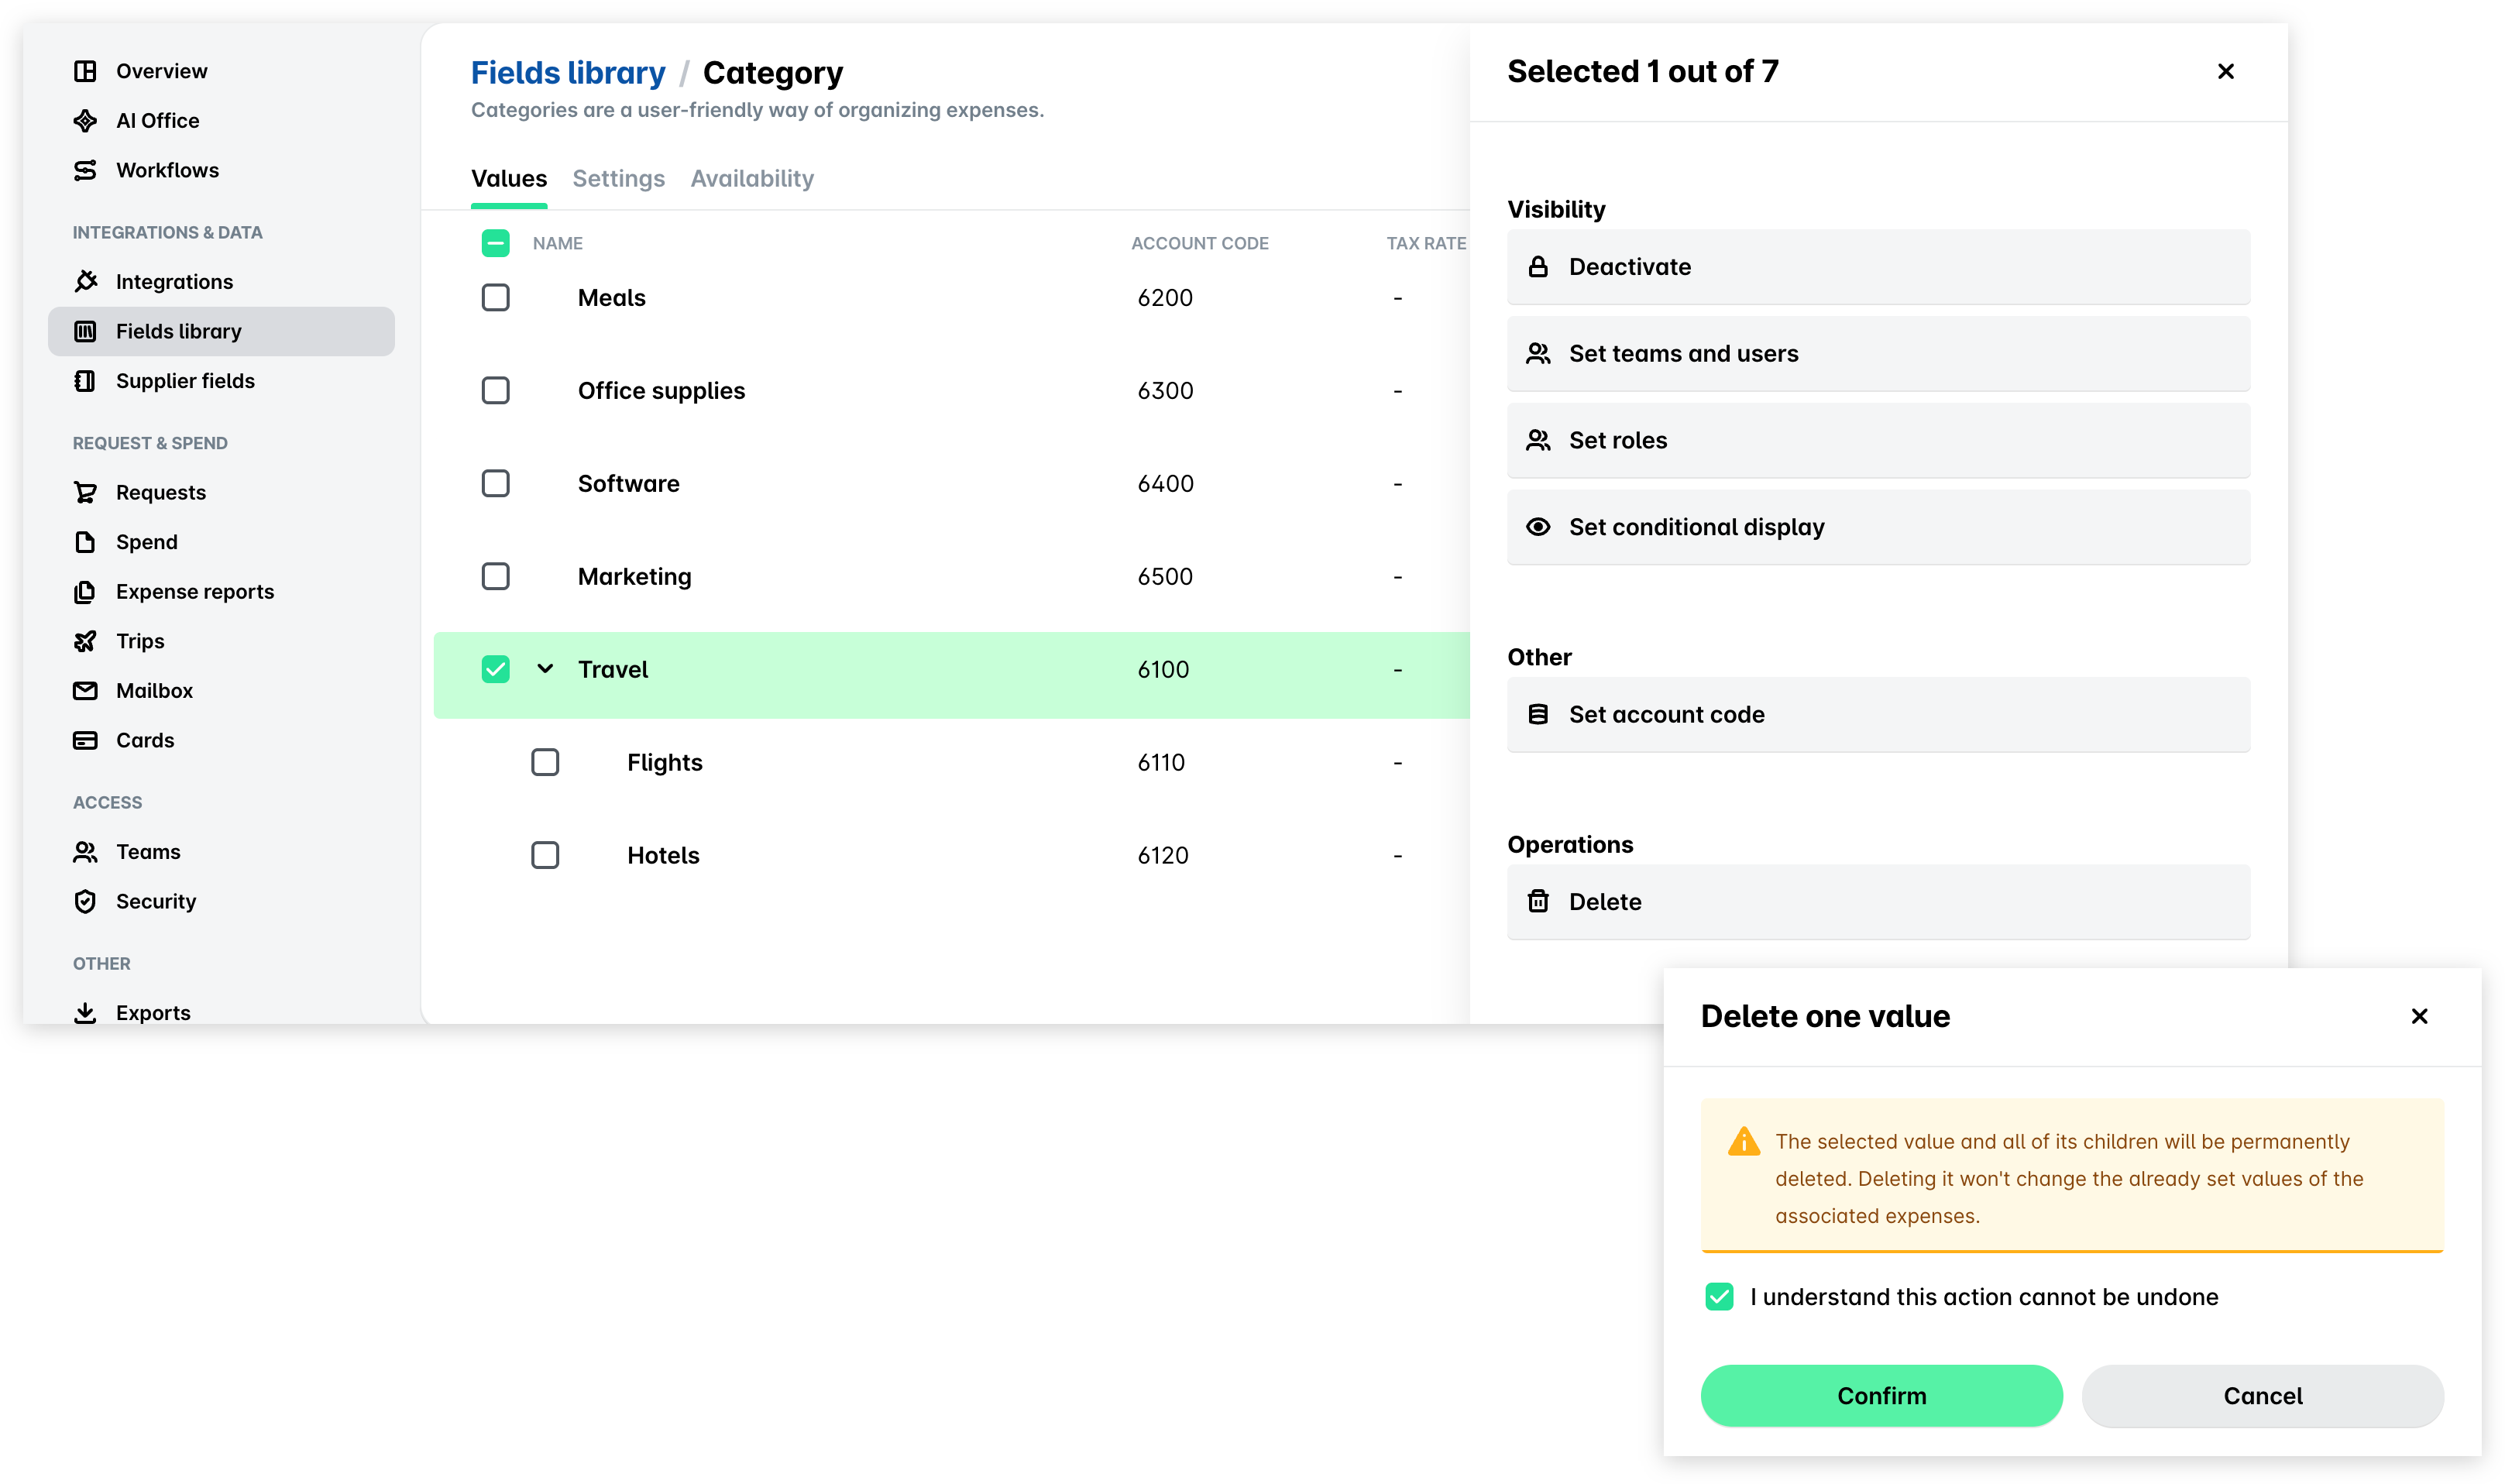Click the Integrations plug icon
This screenshot has height=1484, width=2505.
(85, 282)
